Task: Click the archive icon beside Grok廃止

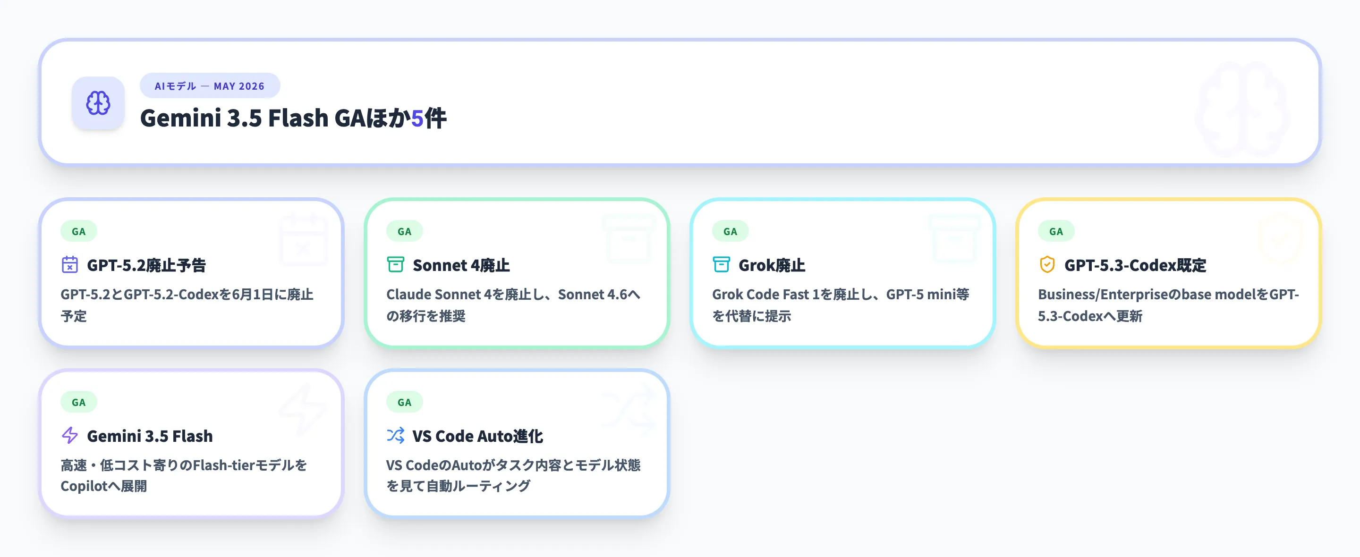Action: point(721,264)
